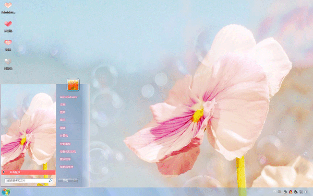Click the grey printer-like tray icon
The width and height of the screenshot is (313, 196).
click(280, 192)
